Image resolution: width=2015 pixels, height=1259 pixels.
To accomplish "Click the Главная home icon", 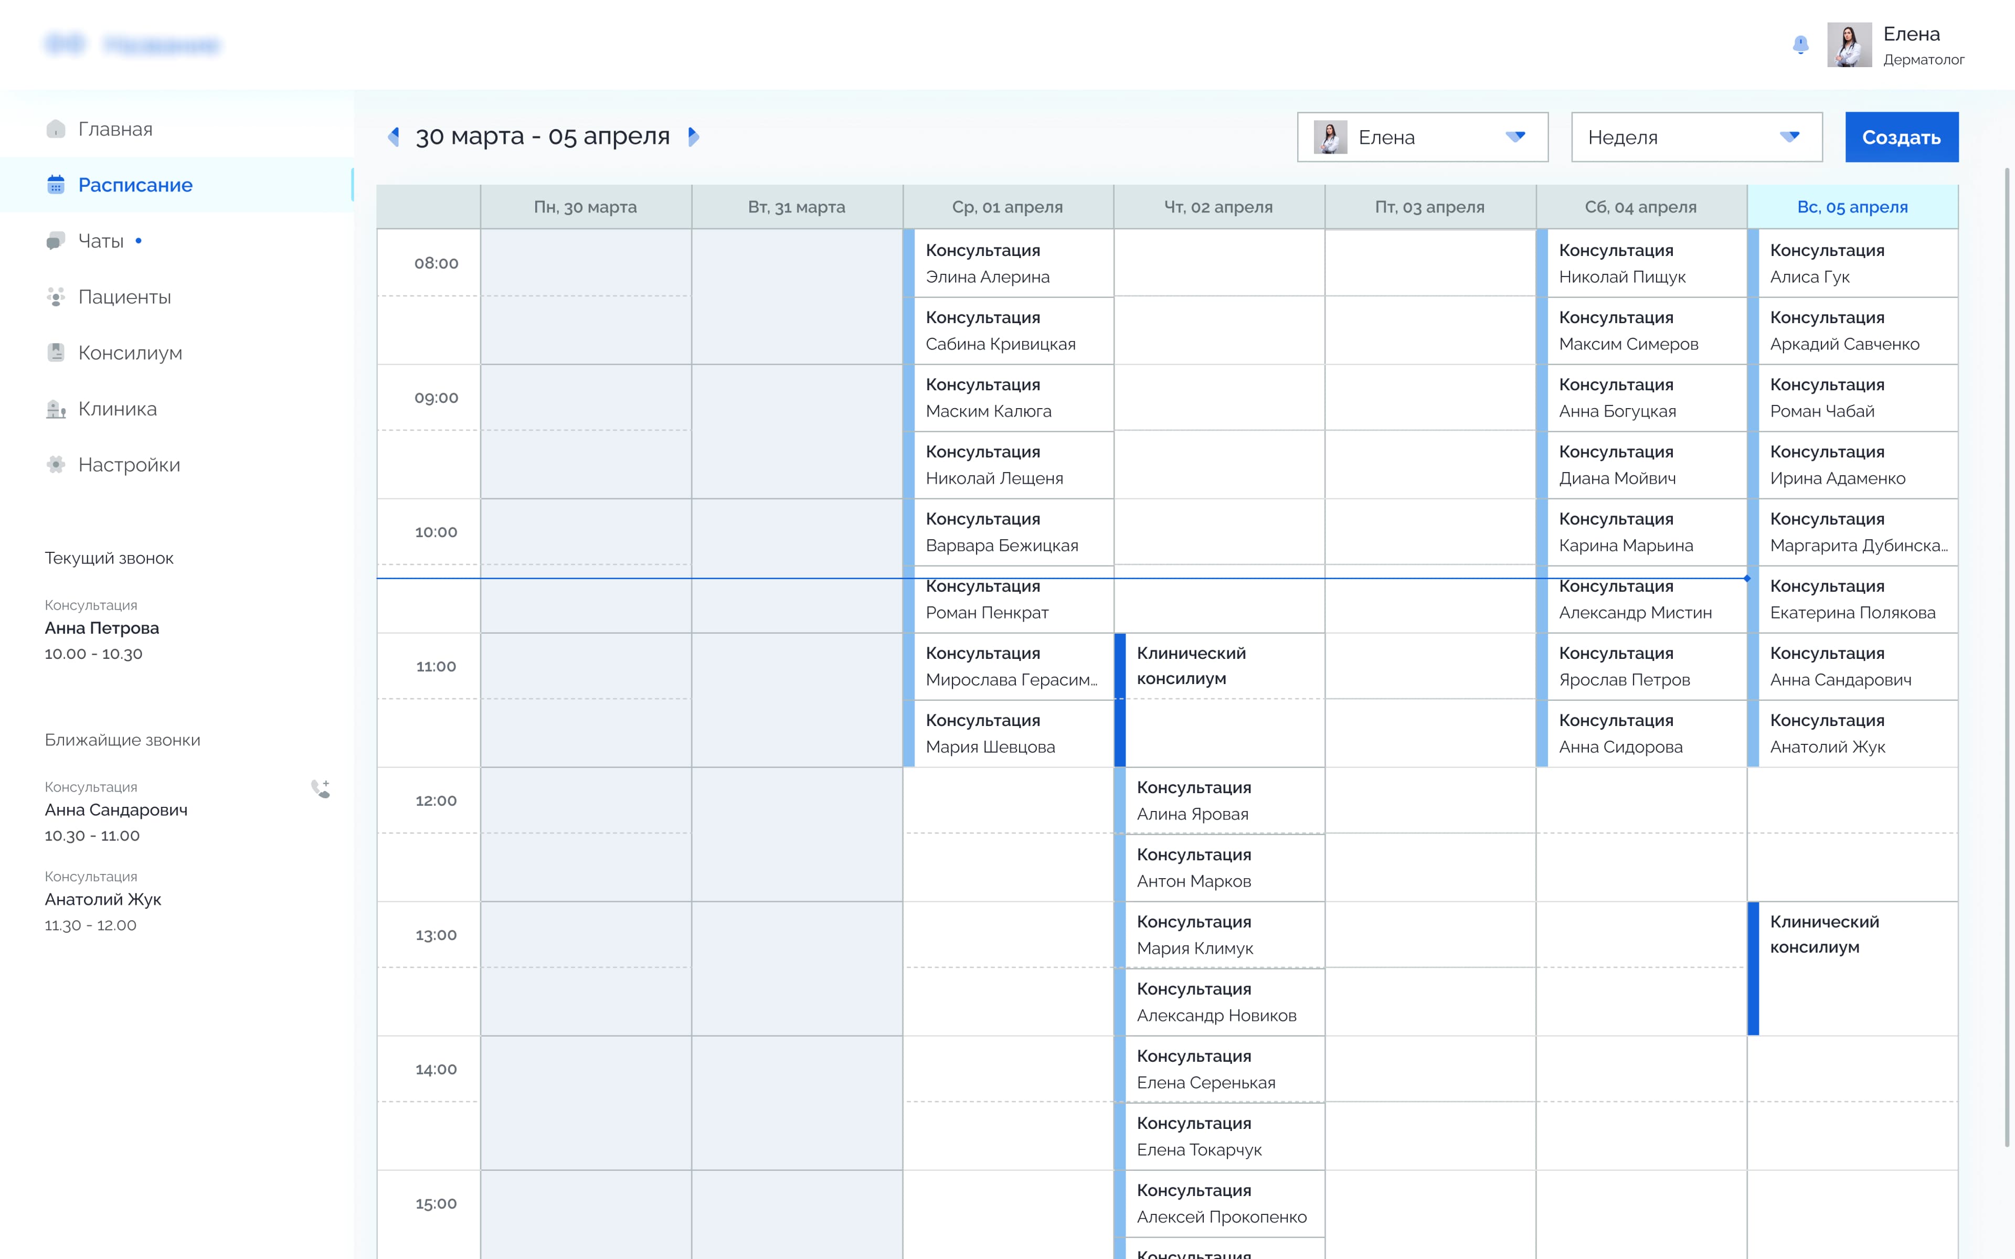I will (56, 129).
